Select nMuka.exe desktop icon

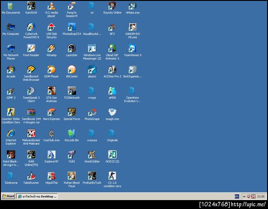point(133,8)
